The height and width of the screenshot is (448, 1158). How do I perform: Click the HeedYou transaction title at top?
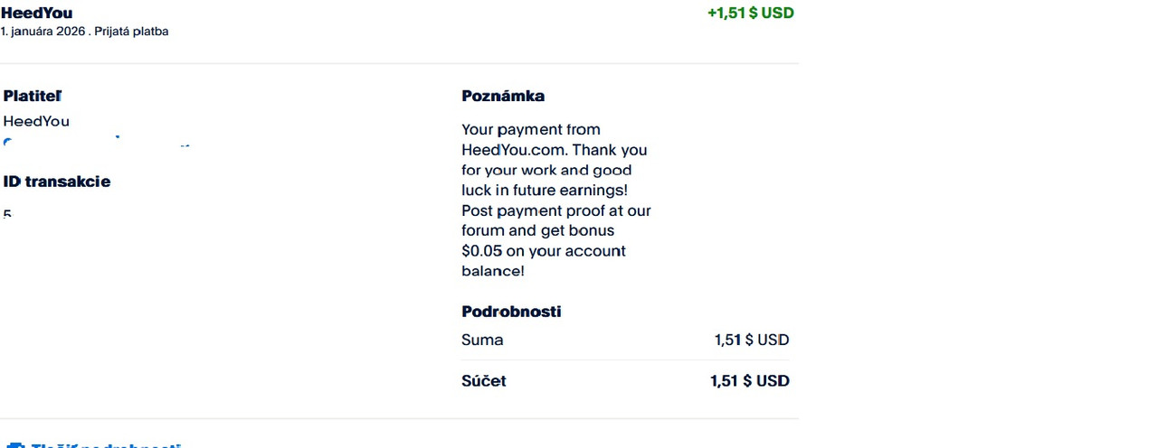click(37, 13)
